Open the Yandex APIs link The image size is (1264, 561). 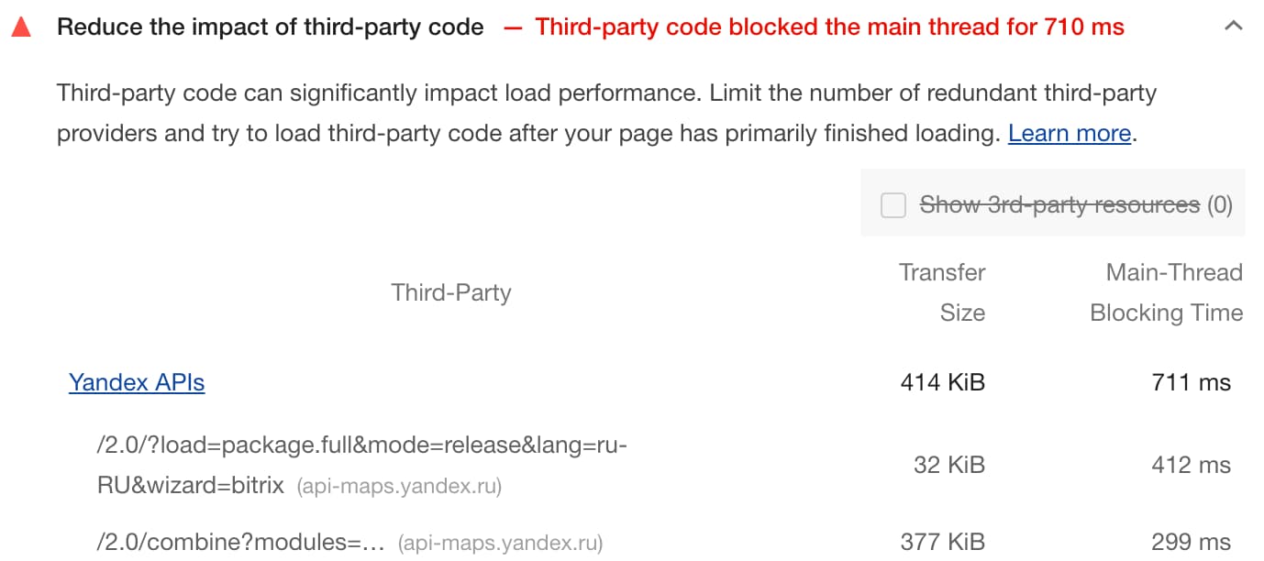coord(137,382)
